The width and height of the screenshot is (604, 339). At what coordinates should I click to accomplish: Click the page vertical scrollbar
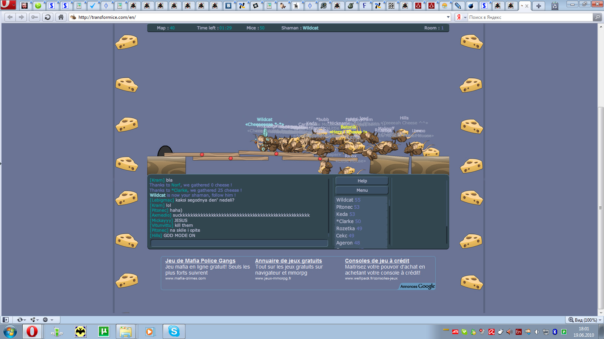[601, 207]
